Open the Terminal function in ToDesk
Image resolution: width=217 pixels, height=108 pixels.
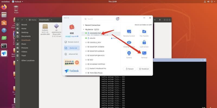click(x=144, y=55)
